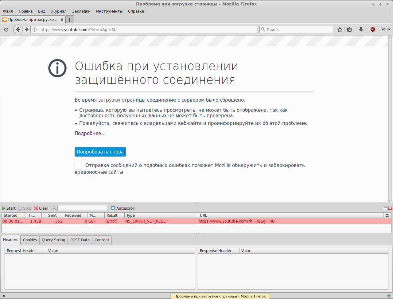Click the Попробовать снова button
The height and width of the screenshot is (299, 393).
tap(100, 152)
